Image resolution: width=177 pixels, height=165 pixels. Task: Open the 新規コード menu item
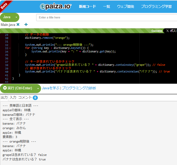click(87, 6)
